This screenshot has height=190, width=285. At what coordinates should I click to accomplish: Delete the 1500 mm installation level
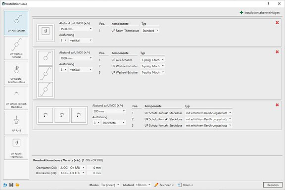[277, 23]
